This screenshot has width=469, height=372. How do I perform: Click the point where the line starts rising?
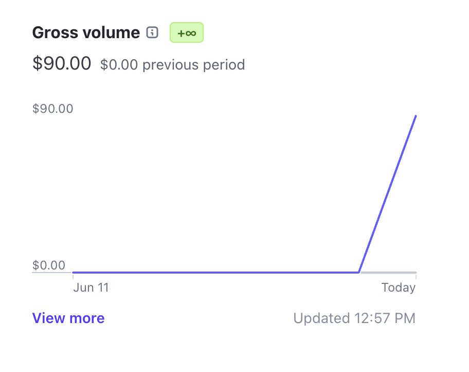click(359, 272)
